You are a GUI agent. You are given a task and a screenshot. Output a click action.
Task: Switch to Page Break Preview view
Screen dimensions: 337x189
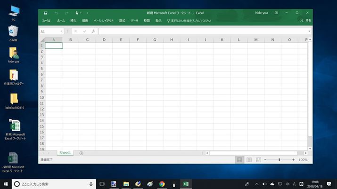coord(258,160)
